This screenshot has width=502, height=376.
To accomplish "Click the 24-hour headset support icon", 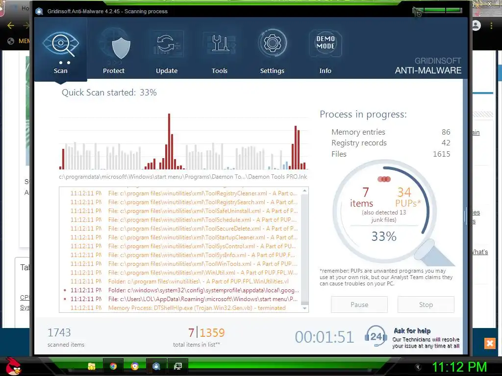I will [x=376, y=336].
